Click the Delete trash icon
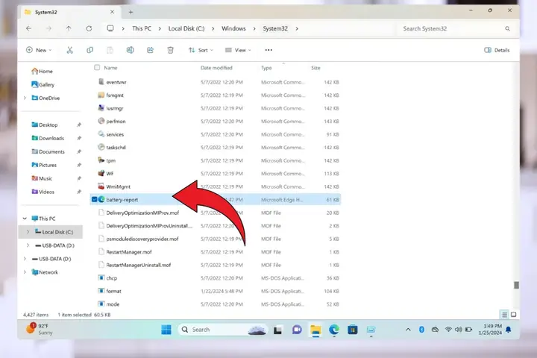Screen dimensions: 537x358 coord(170,50)
